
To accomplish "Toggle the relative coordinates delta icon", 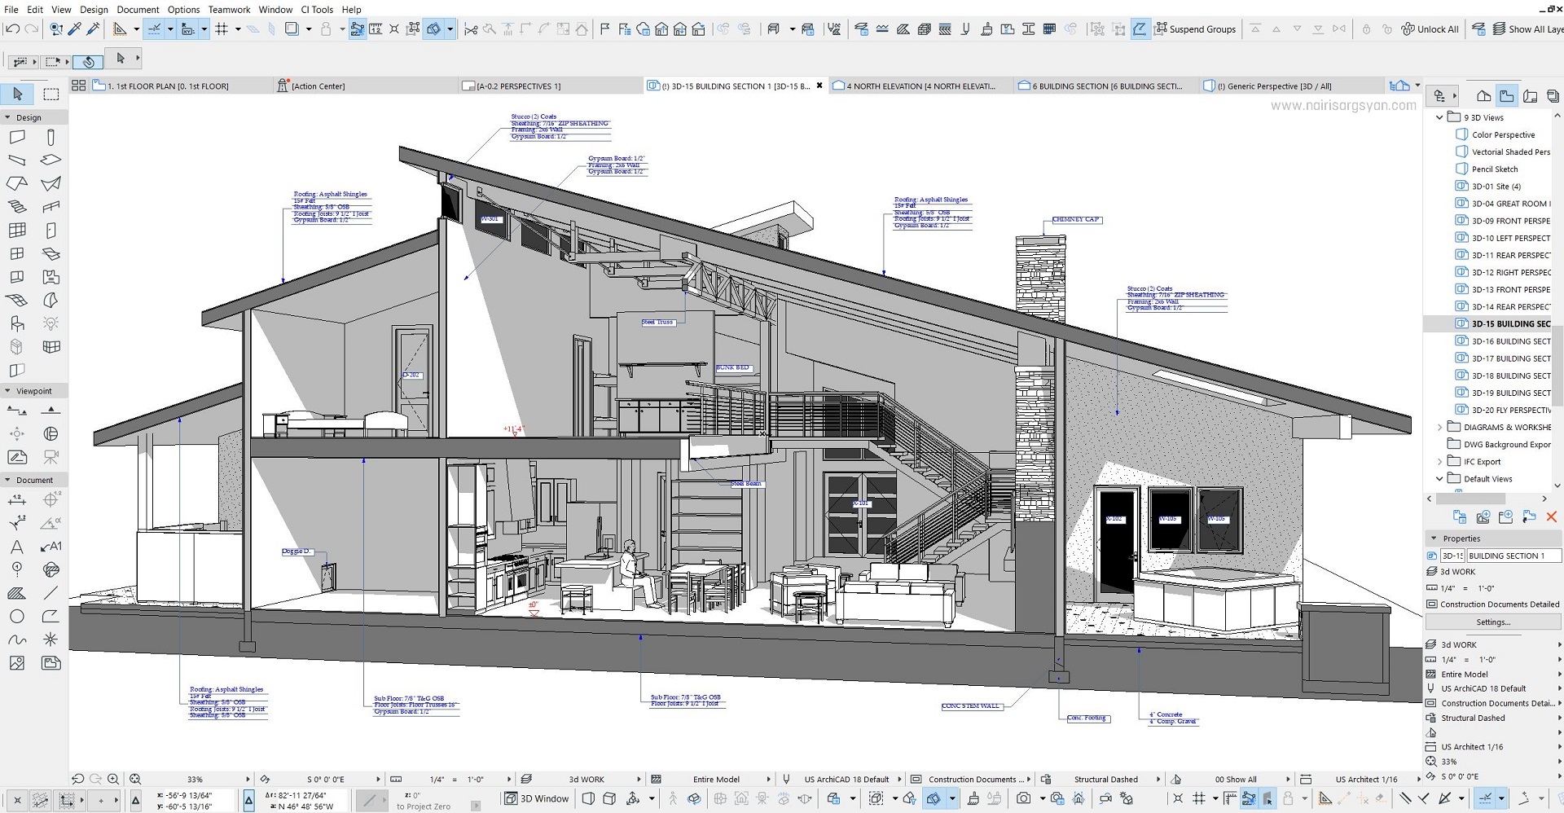I will point(249,800).
